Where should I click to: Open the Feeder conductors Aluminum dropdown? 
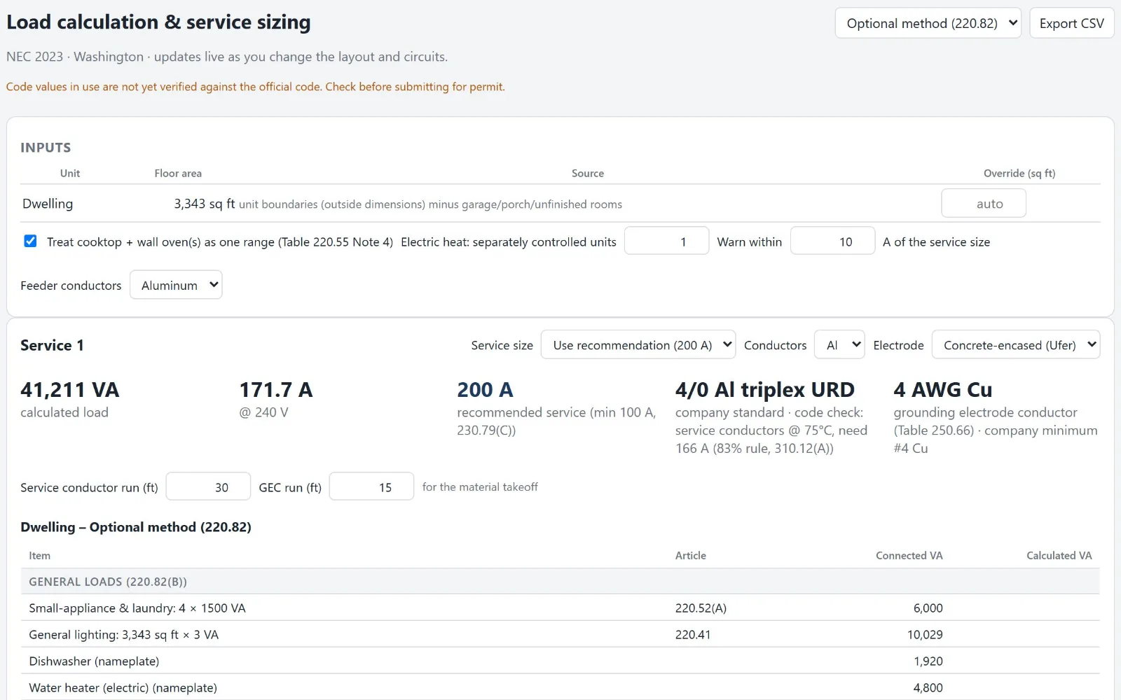coord(176,285)
